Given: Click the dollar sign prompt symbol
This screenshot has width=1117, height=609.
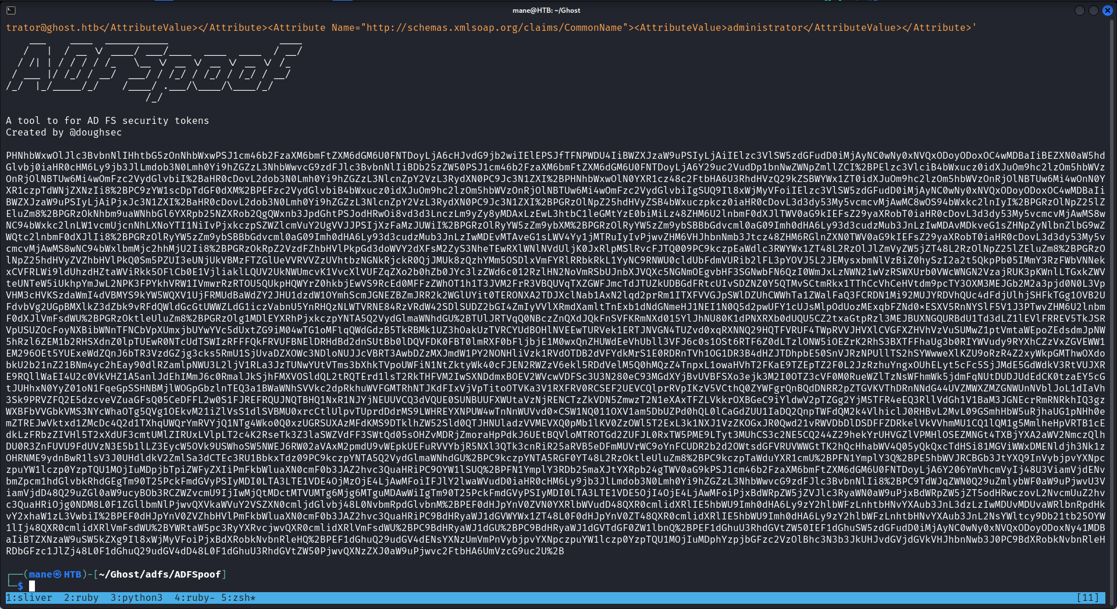Looking at the screenshot, I should click(x=20, y=586).
